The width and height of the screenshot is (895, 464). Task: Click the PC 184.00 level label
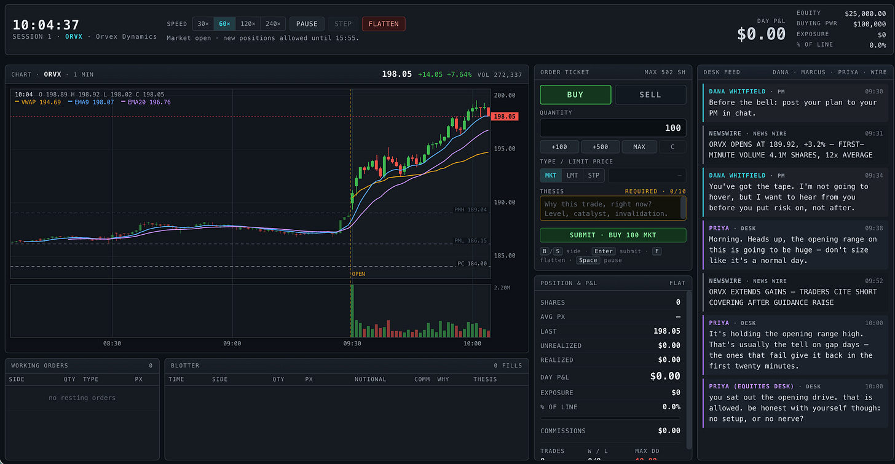[472, 264]
